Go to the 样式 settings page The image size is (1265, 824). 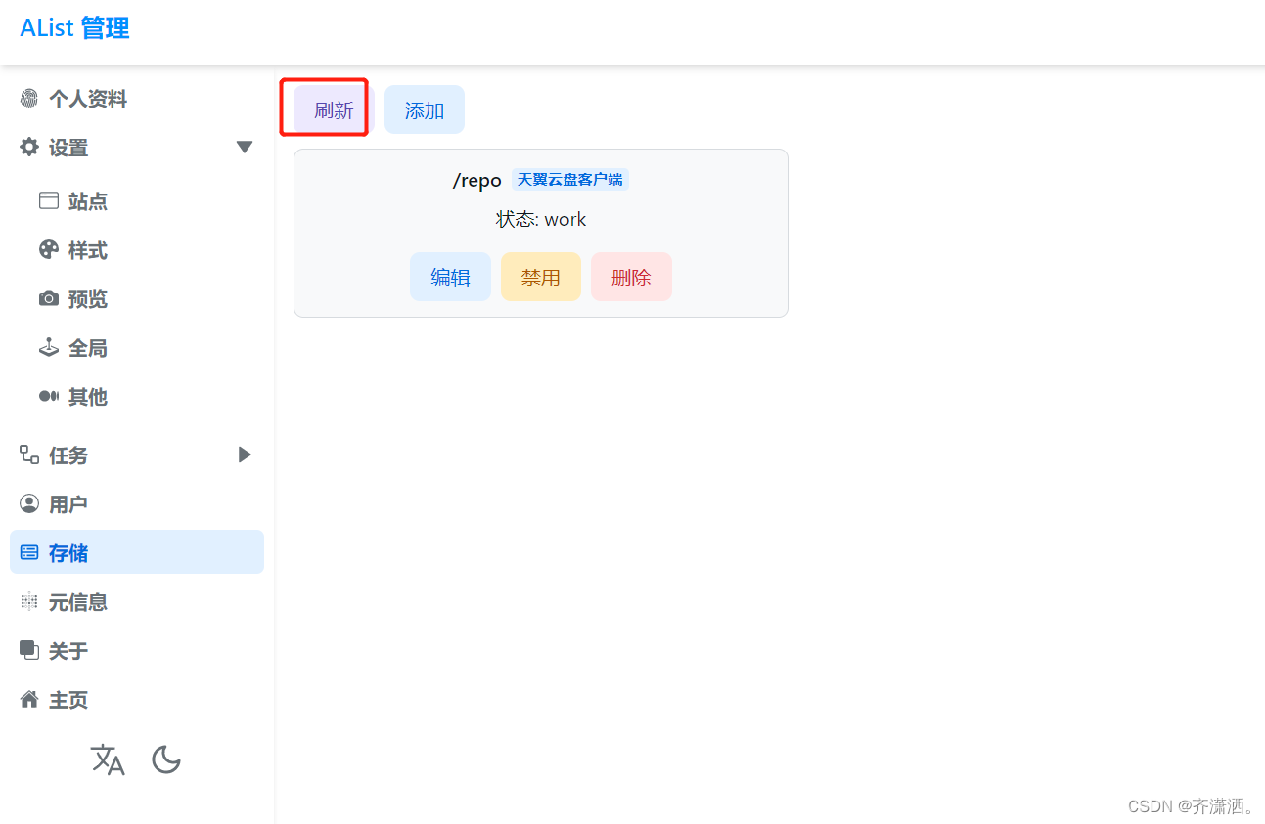click(147, 250)
